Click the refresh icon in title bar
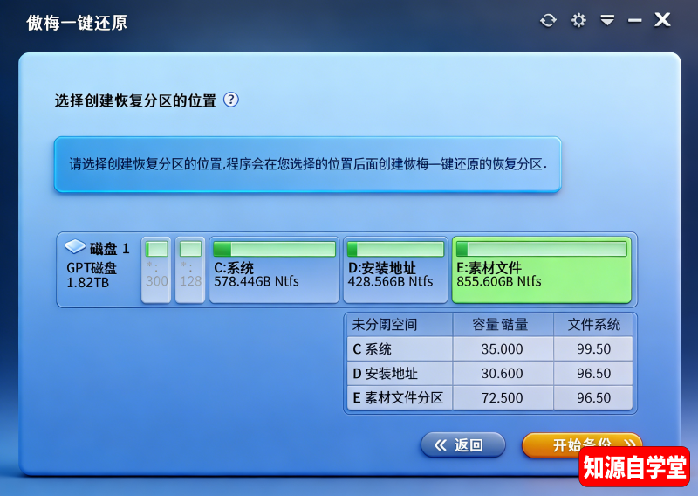Screen dimensions: 698x496 548,20
